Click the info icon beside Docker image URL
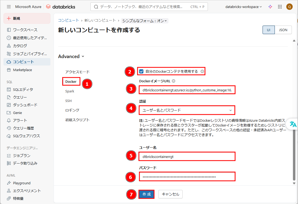 (174, 81)
